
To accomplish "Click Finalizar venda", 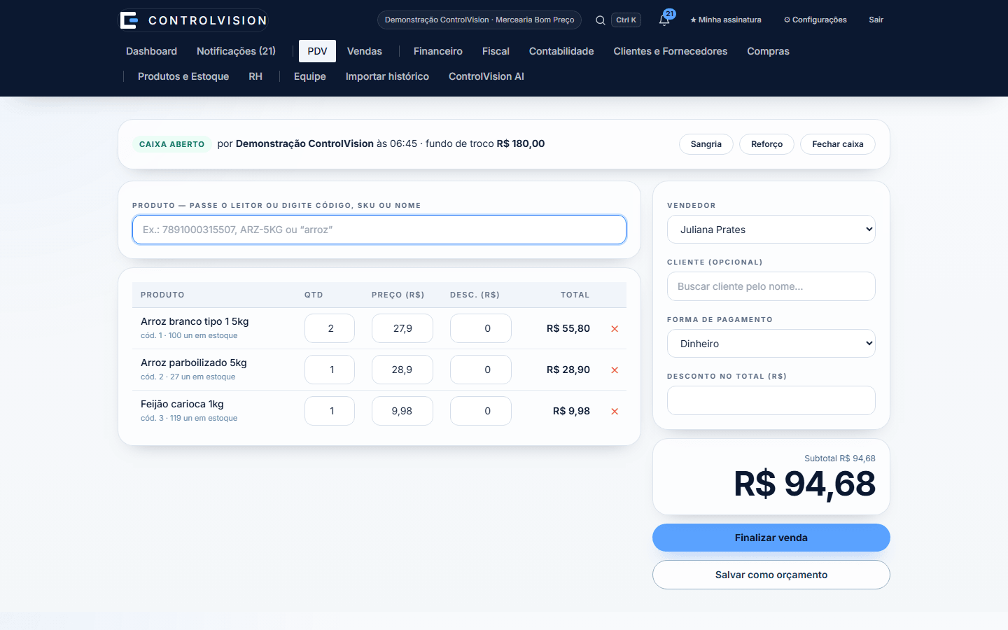I will point(771,538).
